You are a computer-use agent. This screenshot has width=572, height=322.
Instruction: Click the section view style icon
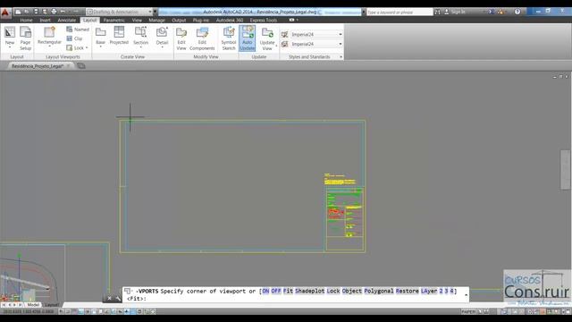284,34
